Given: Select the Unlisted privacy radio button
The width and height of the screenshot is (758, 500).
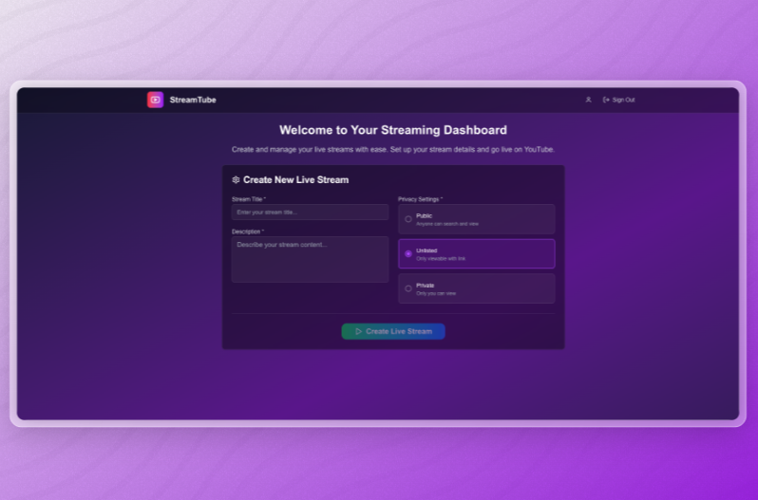Looking at the screenshot, I should point(408,254).
